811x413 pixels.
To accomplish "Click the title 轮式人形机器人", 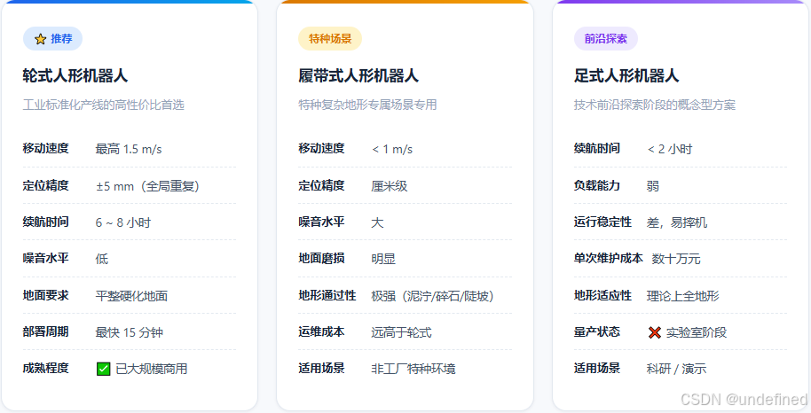I will click(x=75, y=76).
